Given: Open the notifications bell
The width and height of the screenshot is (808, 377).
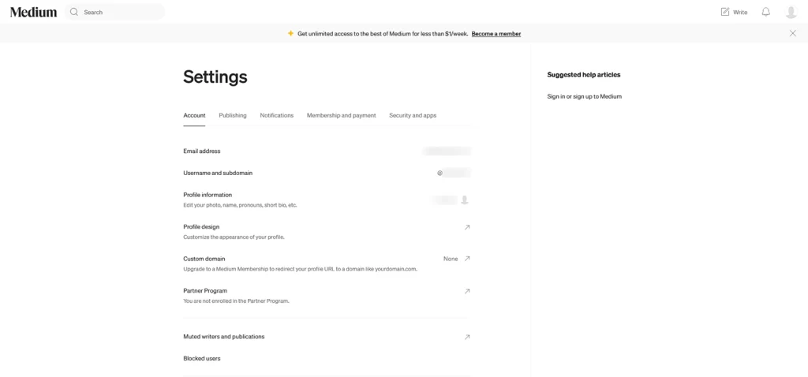Looking at the screenshot, I should (765, 12).
